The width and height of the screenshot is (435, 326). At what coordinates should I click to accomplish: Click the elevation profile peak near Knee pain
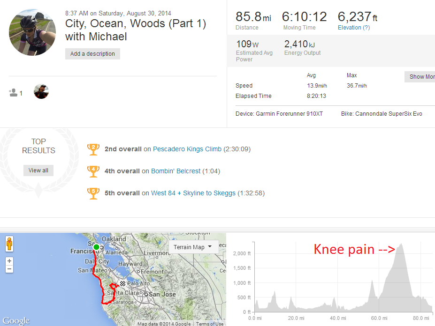click(401, 244)
